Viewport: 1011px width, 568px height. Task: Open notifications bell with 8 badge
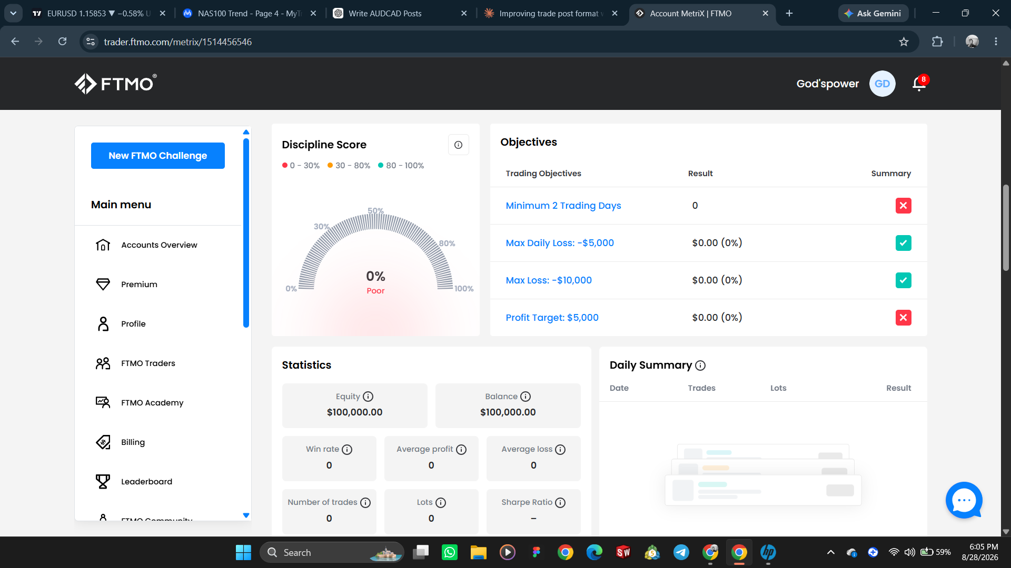920,83
